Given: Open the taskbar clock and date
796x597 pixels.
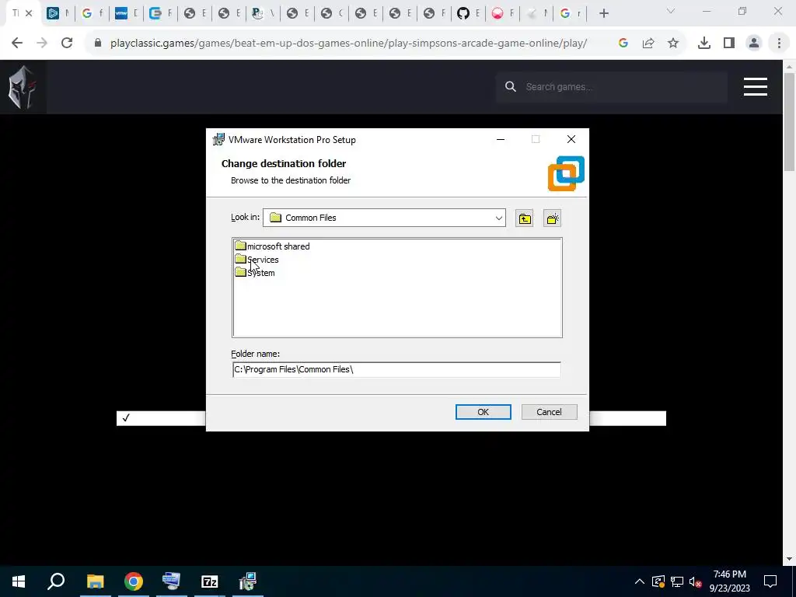Looking at the screenshot, I should tap(729, 581).
